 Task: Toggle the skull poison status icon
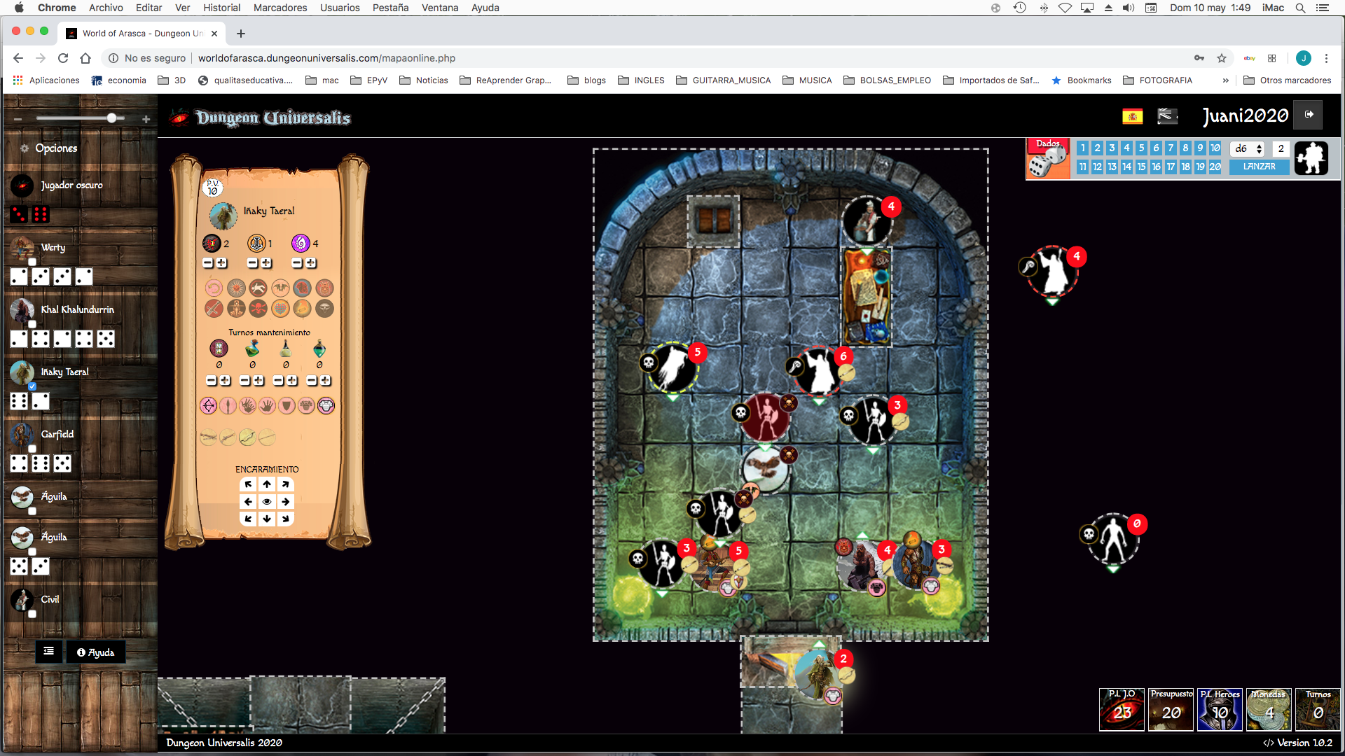tap(258, 309)
